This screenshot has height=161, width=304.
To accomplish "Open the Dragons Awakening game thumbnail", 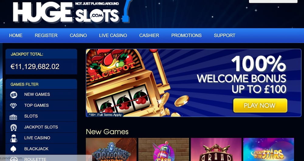I will point(111,149).
